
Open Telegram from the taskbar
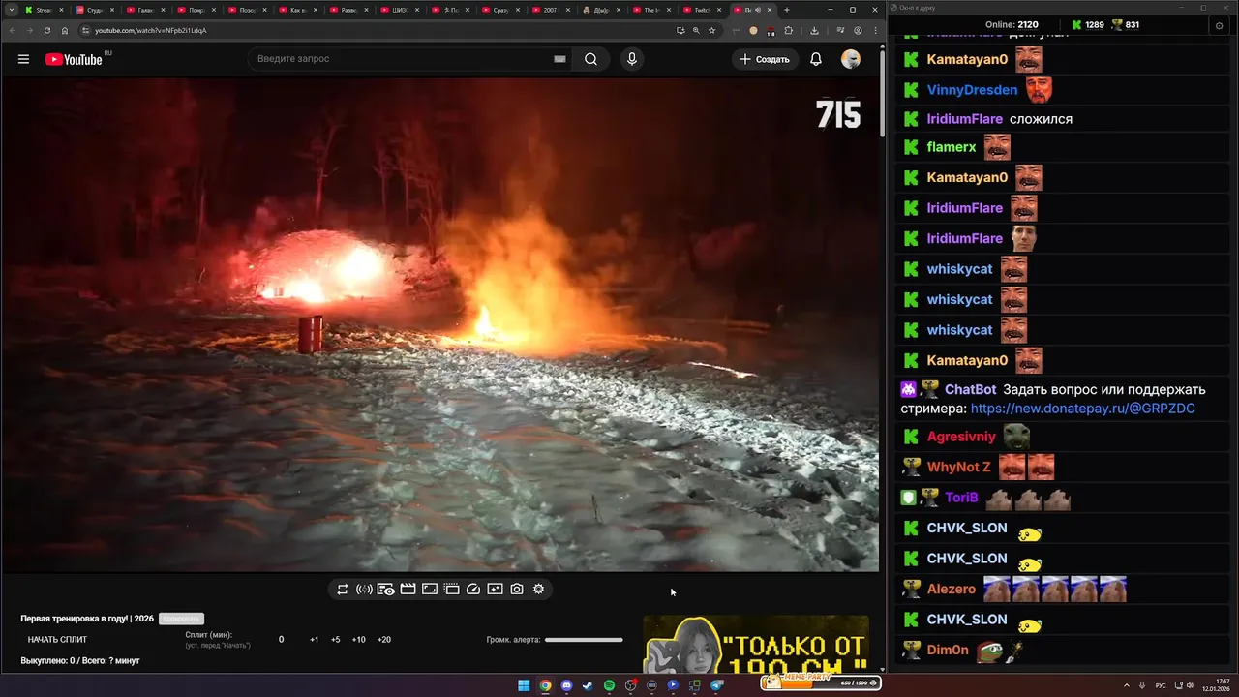(x=716, y=685)
